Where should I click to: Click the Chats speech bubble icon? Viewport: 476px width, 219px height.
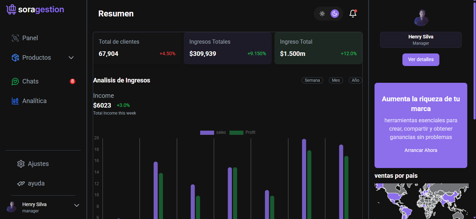click(x=15, y=81)
